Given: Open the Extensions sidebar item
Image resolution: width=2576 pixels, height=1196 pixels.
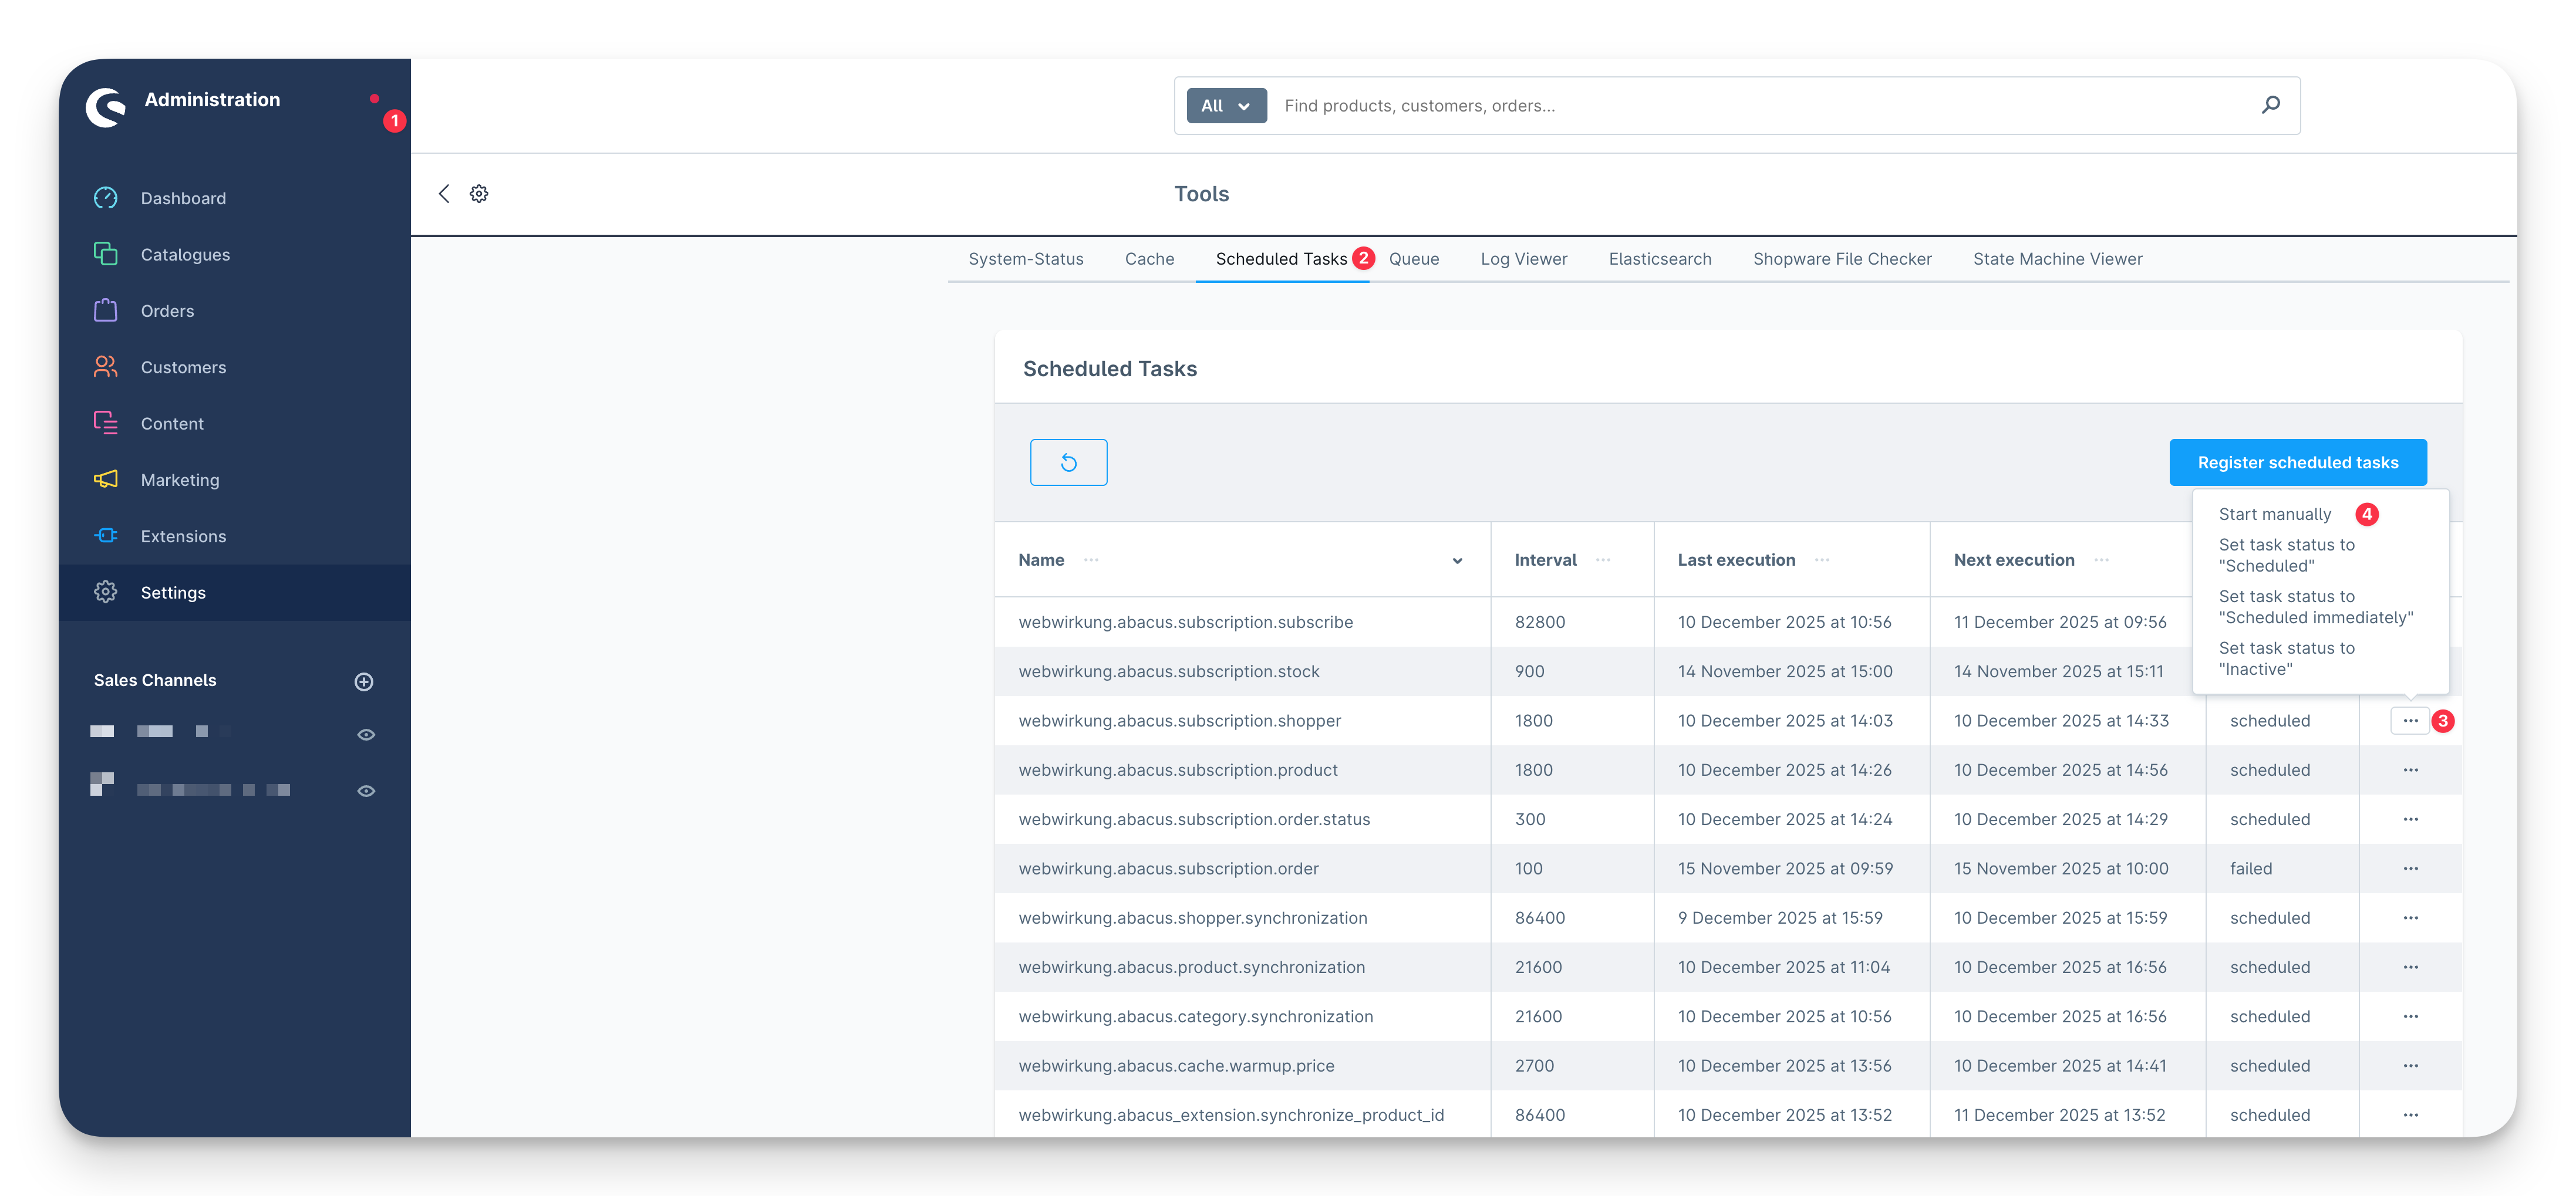Looking at the screenshot, I should point(183,536).
